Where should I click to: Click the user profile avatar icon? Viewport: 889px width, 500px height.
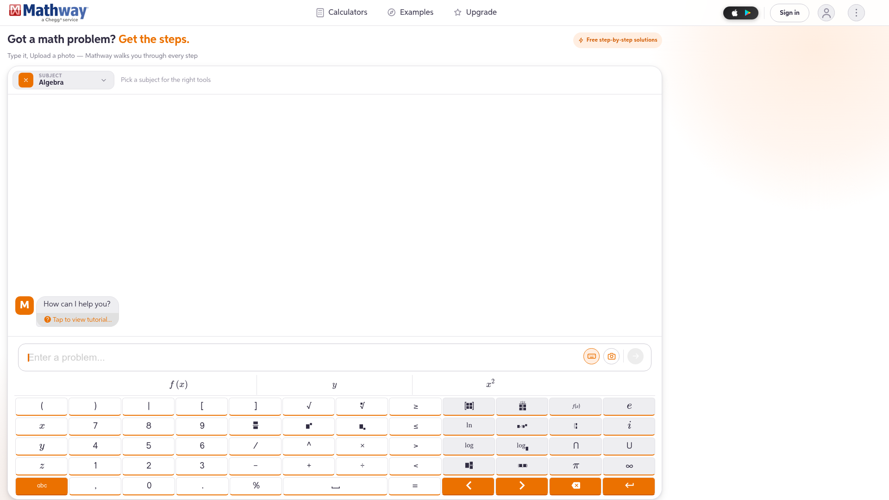coord(826,13)
